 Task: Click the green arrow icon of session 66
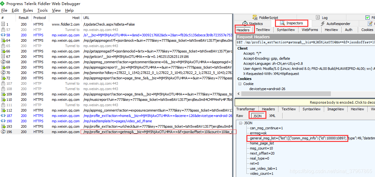click(x=3, y=51)
